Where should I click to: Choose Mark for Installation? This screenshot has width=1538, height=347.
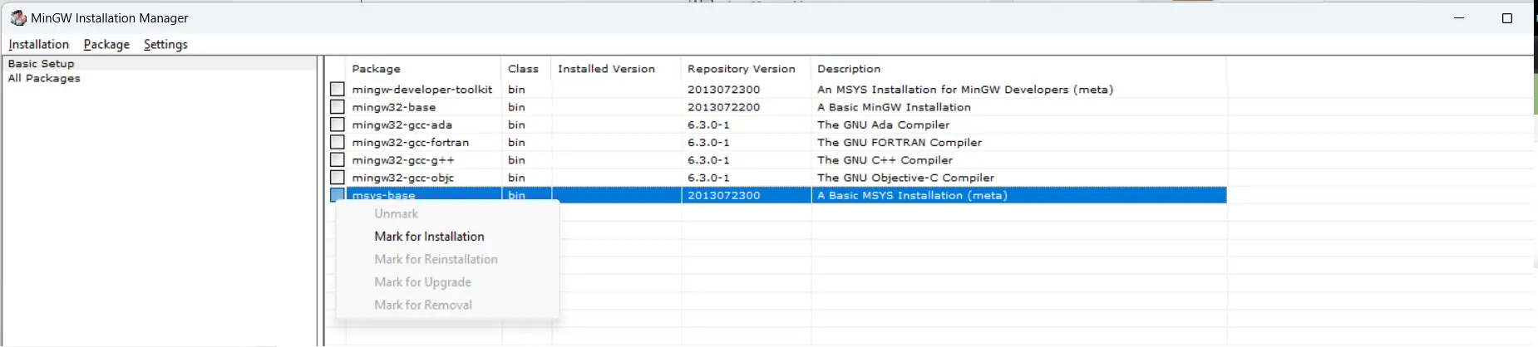429,237
